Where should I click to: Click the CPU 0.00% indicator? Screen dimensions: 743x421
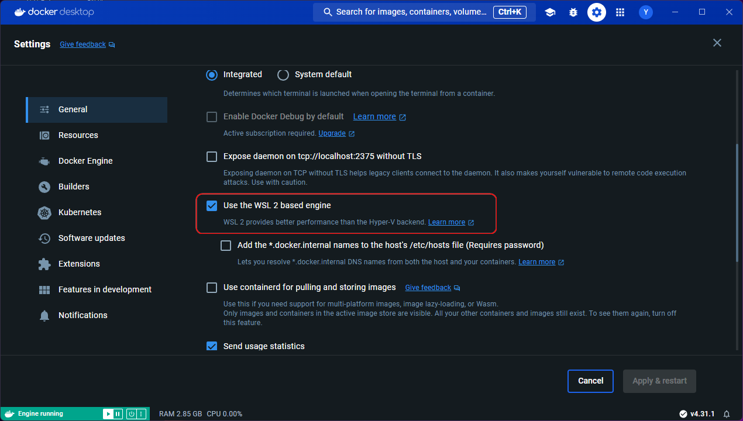point(225,414)
